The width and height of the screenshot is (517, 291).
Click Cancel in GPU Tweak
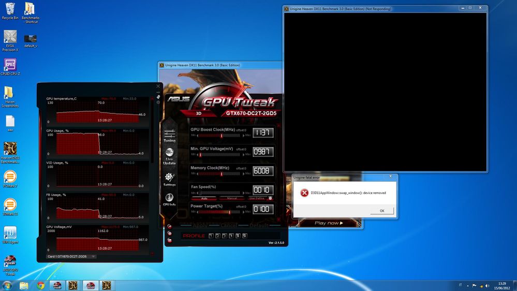(x=229, y=226)
